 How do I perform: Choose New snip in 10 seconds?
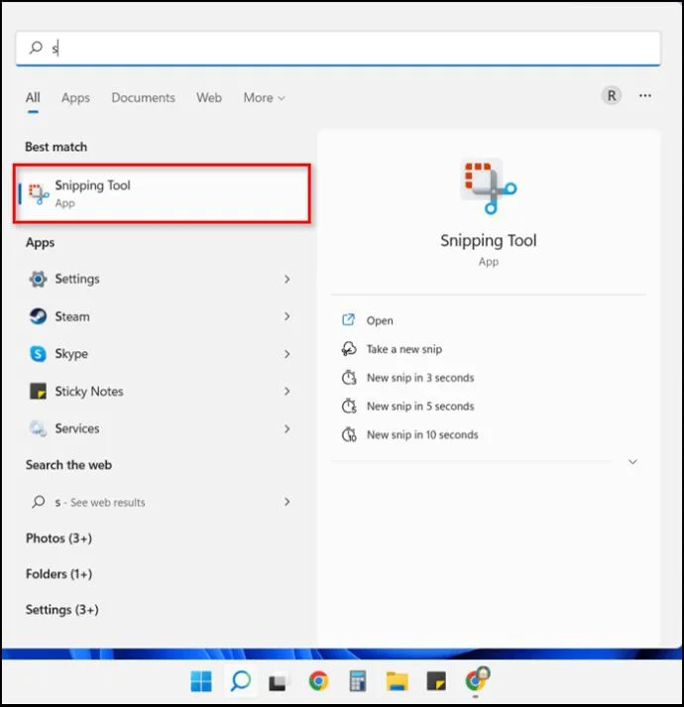tap(422, 434)
